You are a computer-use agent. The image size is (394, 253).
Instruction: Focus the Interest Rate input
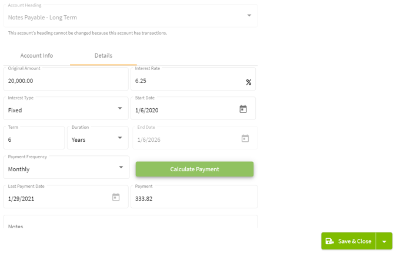[x=187, y=81]
